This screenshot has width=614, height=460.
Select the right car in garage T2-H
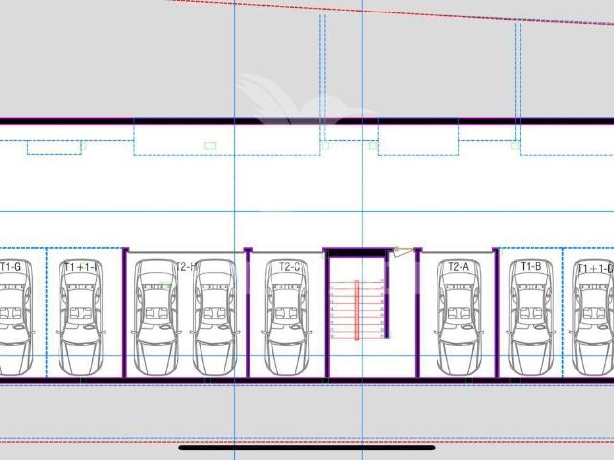[x=215, y=317]
